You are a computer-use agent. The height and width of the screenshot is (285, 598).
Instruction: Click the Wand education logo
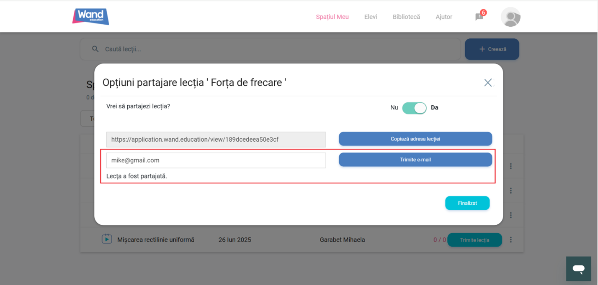coord(90,17)
